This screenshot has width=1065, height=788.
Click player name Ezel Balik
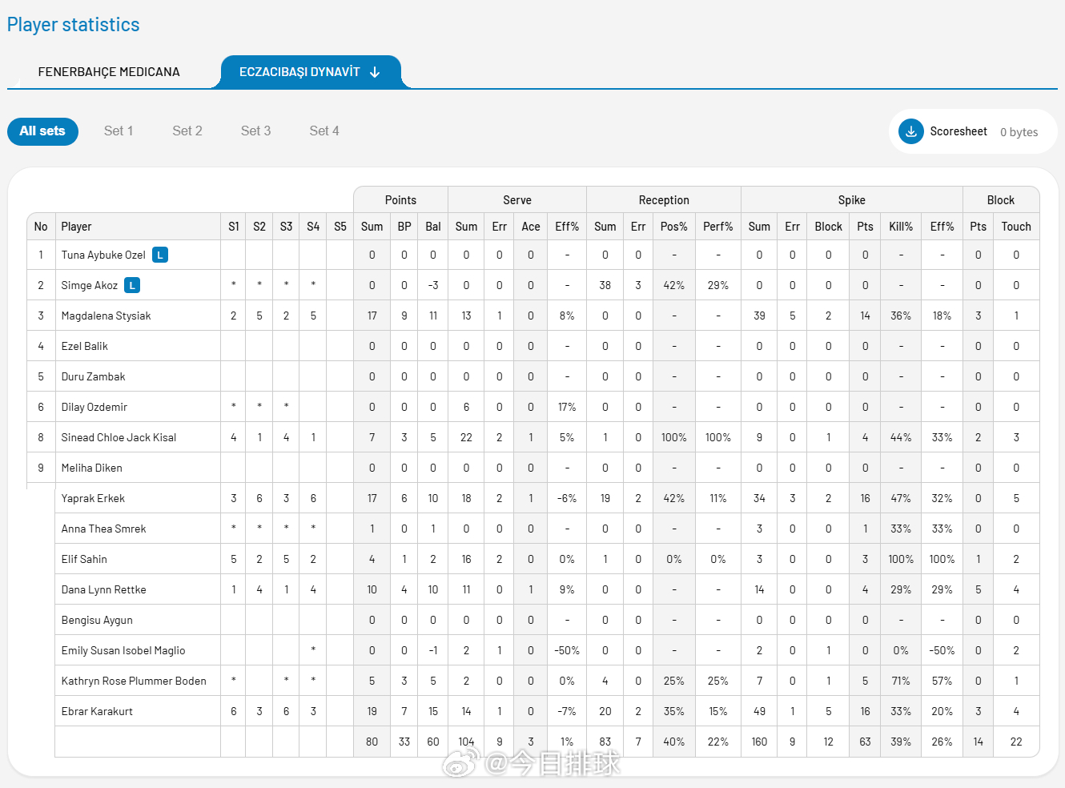[84, 347]
